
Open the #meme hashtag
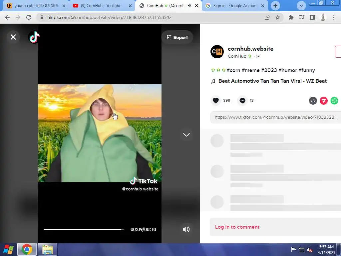tap(250, 70)
